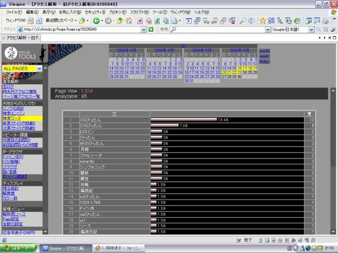This screenshot has height=253, width=338.
Task: Open the 生ログ link
Action: pos(8,86)
